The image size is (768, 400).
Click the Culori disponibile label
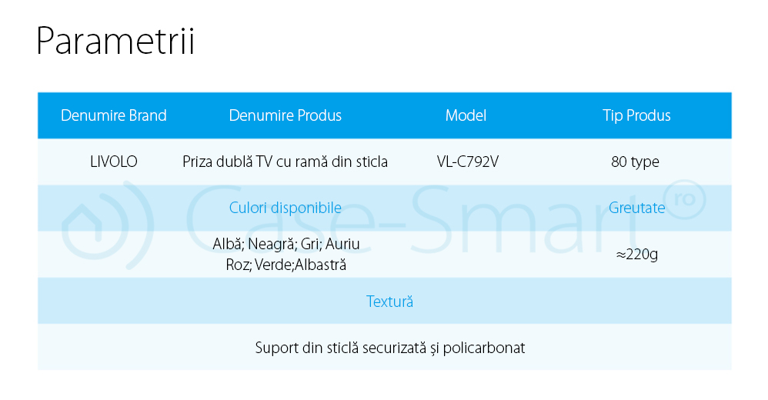pos(285,208)
